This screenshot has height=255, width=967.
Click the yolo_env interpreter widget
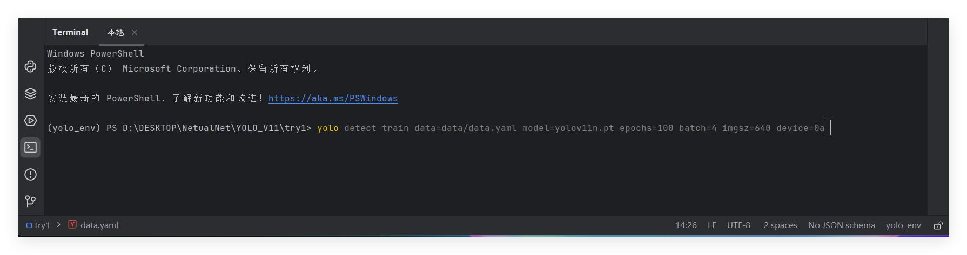(903, 225)
